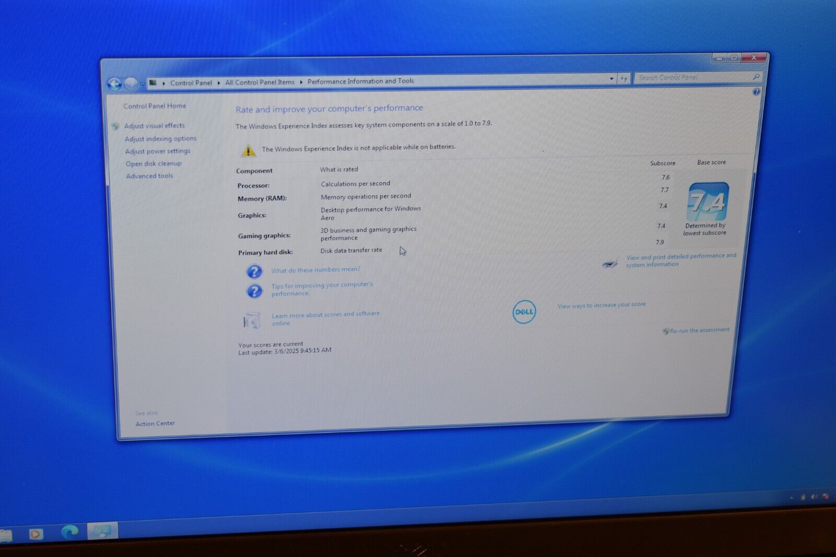Click the 7.9 hard disk subscore
The image size is (836, 557).
(660, 242)
